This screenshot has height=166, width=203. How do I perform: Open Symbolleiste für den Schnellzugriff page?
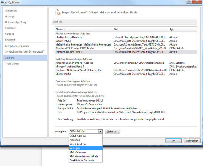(25, 51)
